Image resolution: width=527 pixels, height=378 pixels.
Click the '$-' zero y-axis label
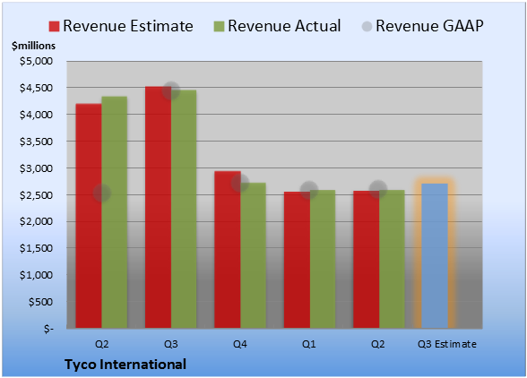[x=48, y=329]
